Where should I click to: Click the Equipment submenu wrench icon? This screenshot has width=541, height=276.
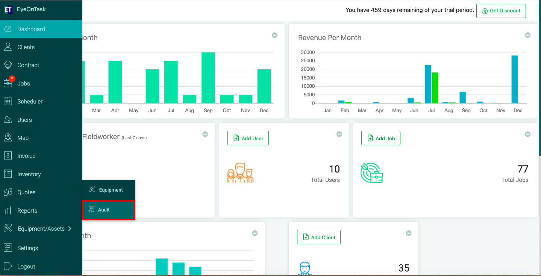tap(92, 189)
